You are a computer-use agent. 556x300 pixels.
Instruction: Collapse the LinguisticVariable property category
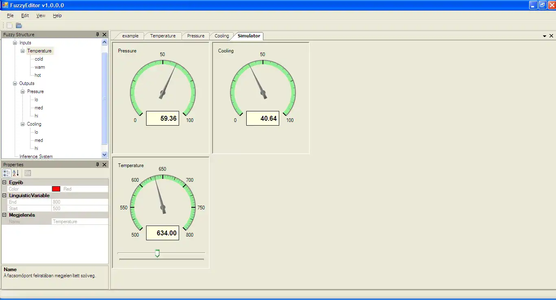click(x=4, y=196)
